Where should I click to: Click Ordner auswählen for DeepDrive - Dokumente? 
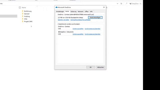78,34
